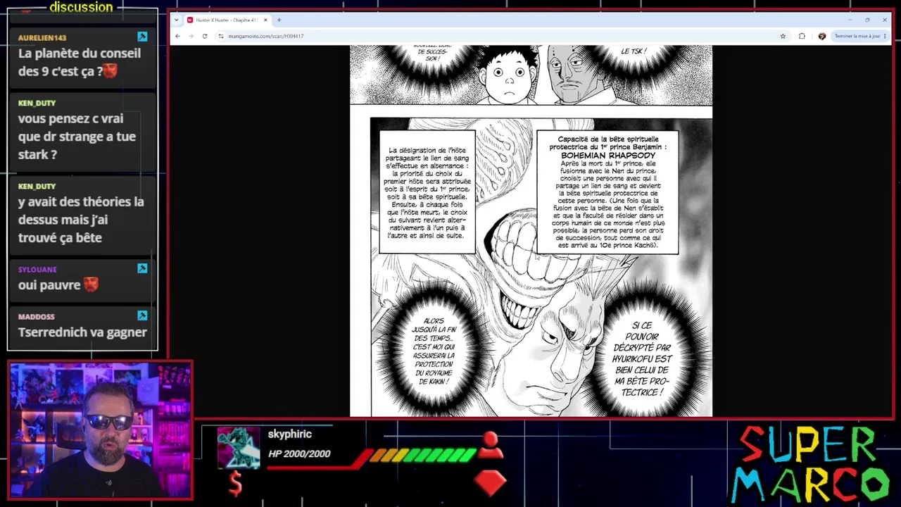The height and width of the screenshot is (507, 901).
Task: Click the message 'Tserrednich va gagner'
Action: pyautogui.click(x=82, y=332)
